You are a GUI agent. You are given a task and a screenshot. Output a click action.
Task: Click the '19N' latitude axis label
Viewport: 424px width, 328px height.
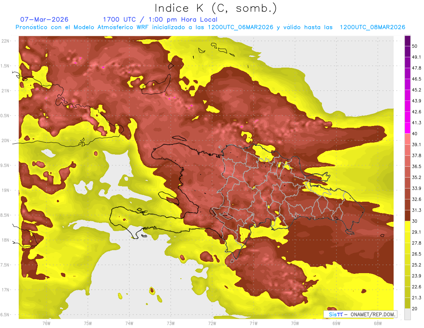click(x=6, y=190)
